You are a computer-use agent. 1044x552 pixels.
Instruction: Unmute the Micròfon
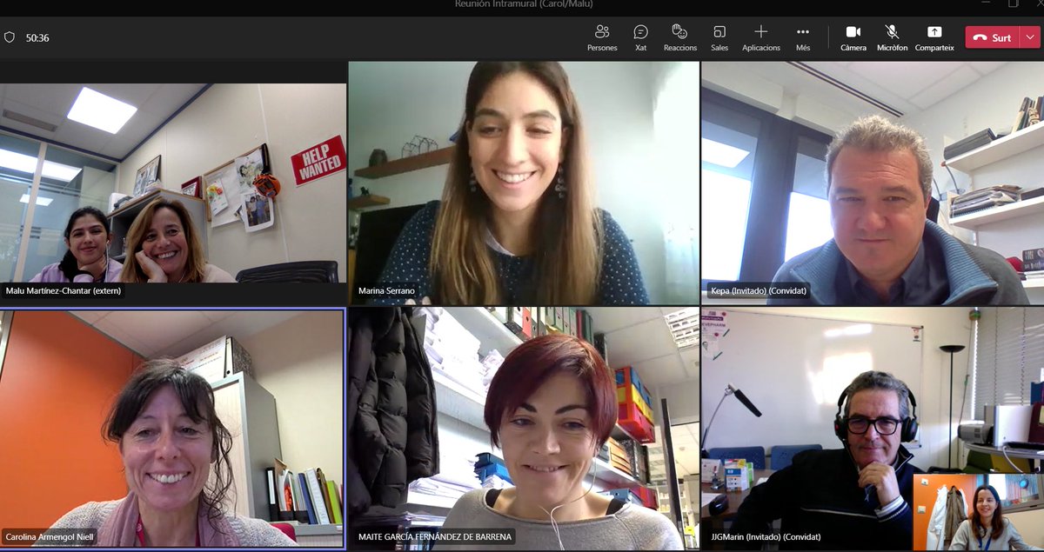point(892,37)
